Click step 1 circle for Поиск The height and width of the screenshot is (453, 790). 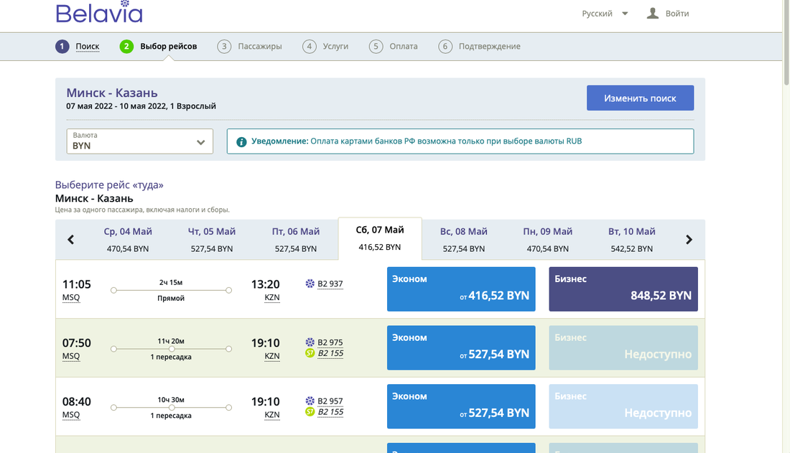click(x=62, y=46)
